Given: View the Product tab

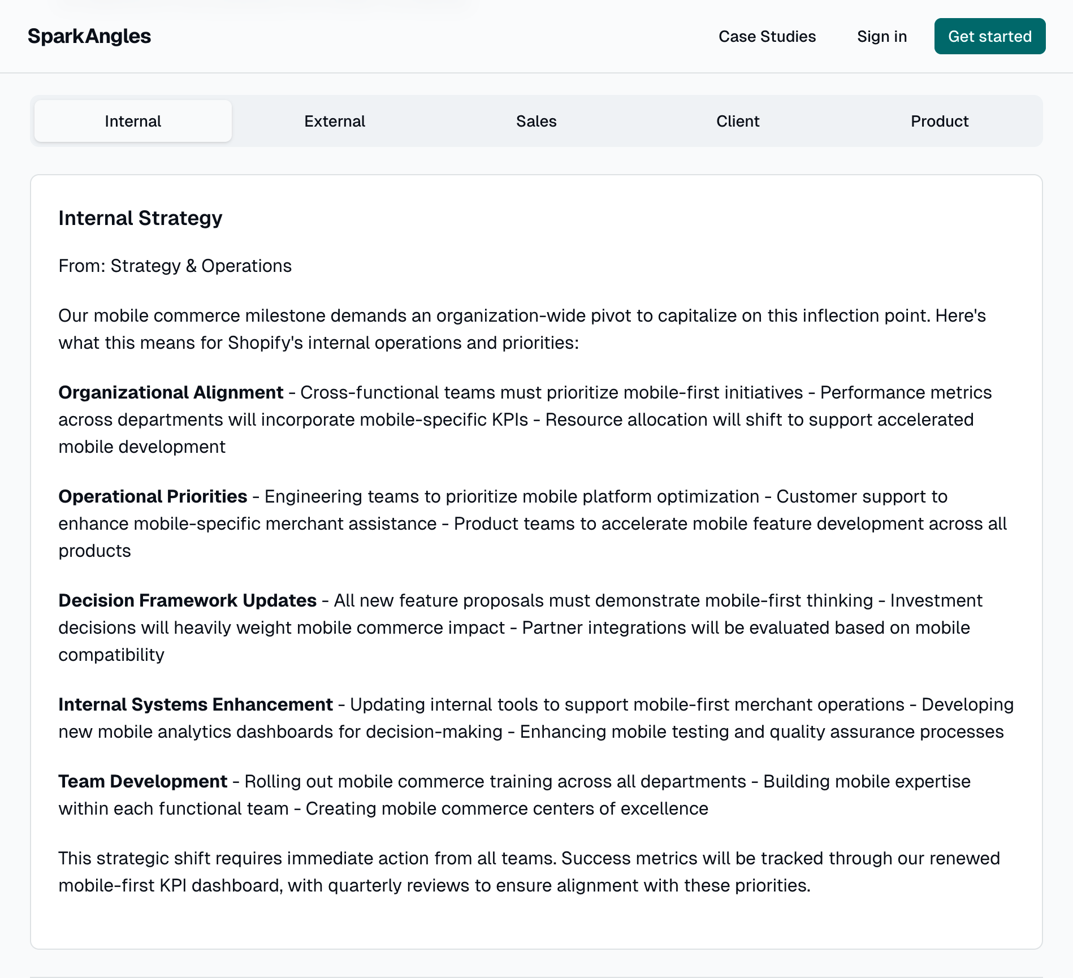Looking at the screenshot, I should pyautogui.click(x=939, y=120).
